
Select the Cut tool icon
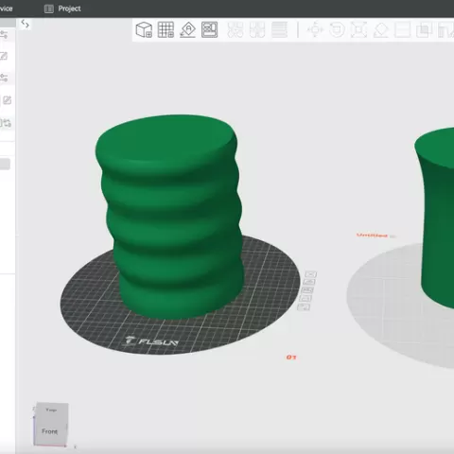[x=403, y=30]
